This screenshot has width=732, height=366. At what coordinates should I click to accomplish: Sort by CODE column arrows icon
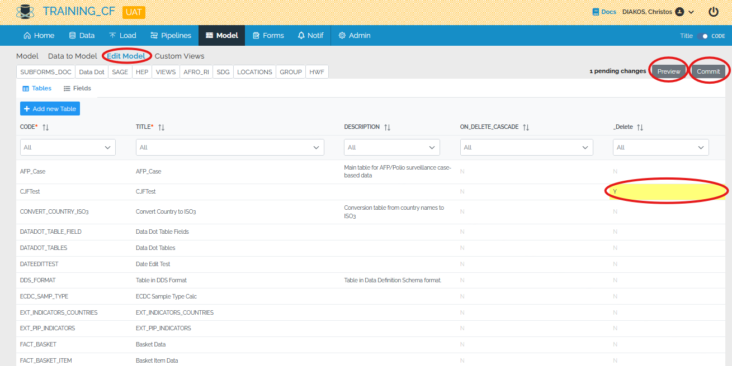[x=46, y=127]
